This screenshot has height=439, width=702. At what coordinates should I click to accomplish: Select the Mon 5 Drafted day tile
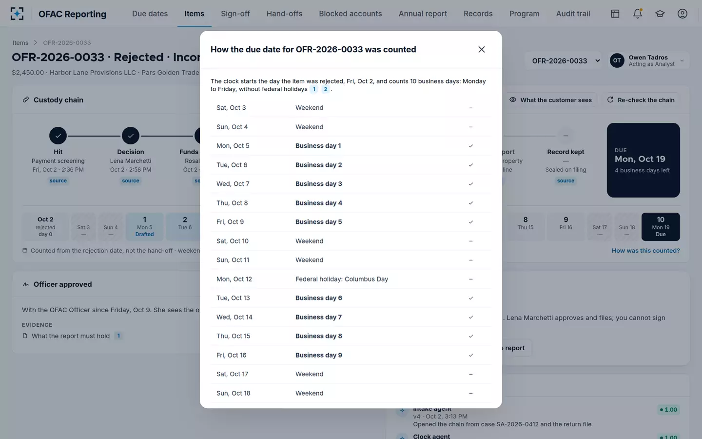pyautogui.click(x=145, y=227)
